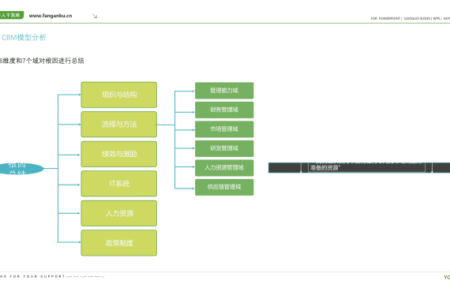
Task: Click the 绩效与激励 box
Action: tap(118, 154)
